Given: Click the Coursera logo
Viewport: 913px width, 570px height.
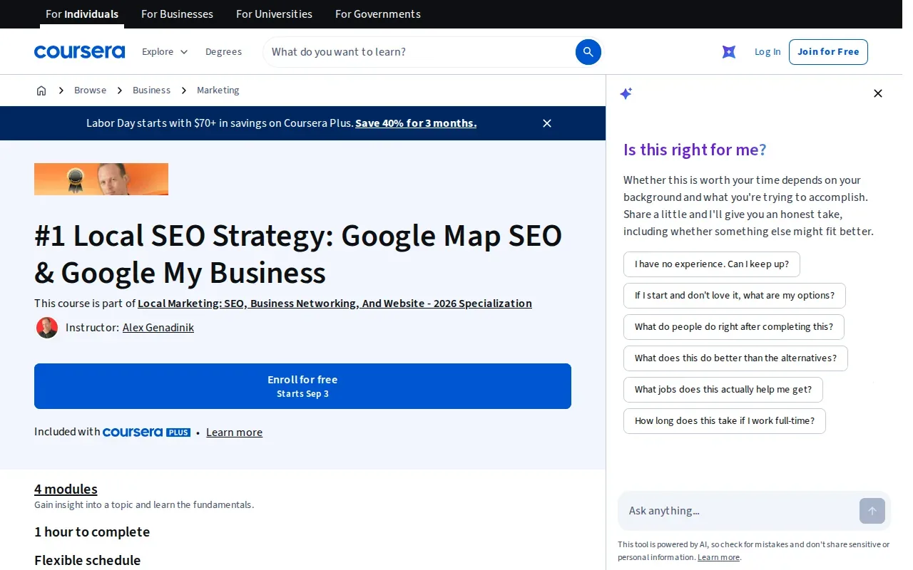Looking at the screenshot, I should [79, 52].
